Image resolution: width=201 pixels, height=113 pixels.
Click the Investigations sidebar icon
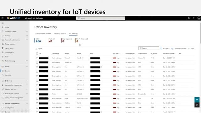3,108
